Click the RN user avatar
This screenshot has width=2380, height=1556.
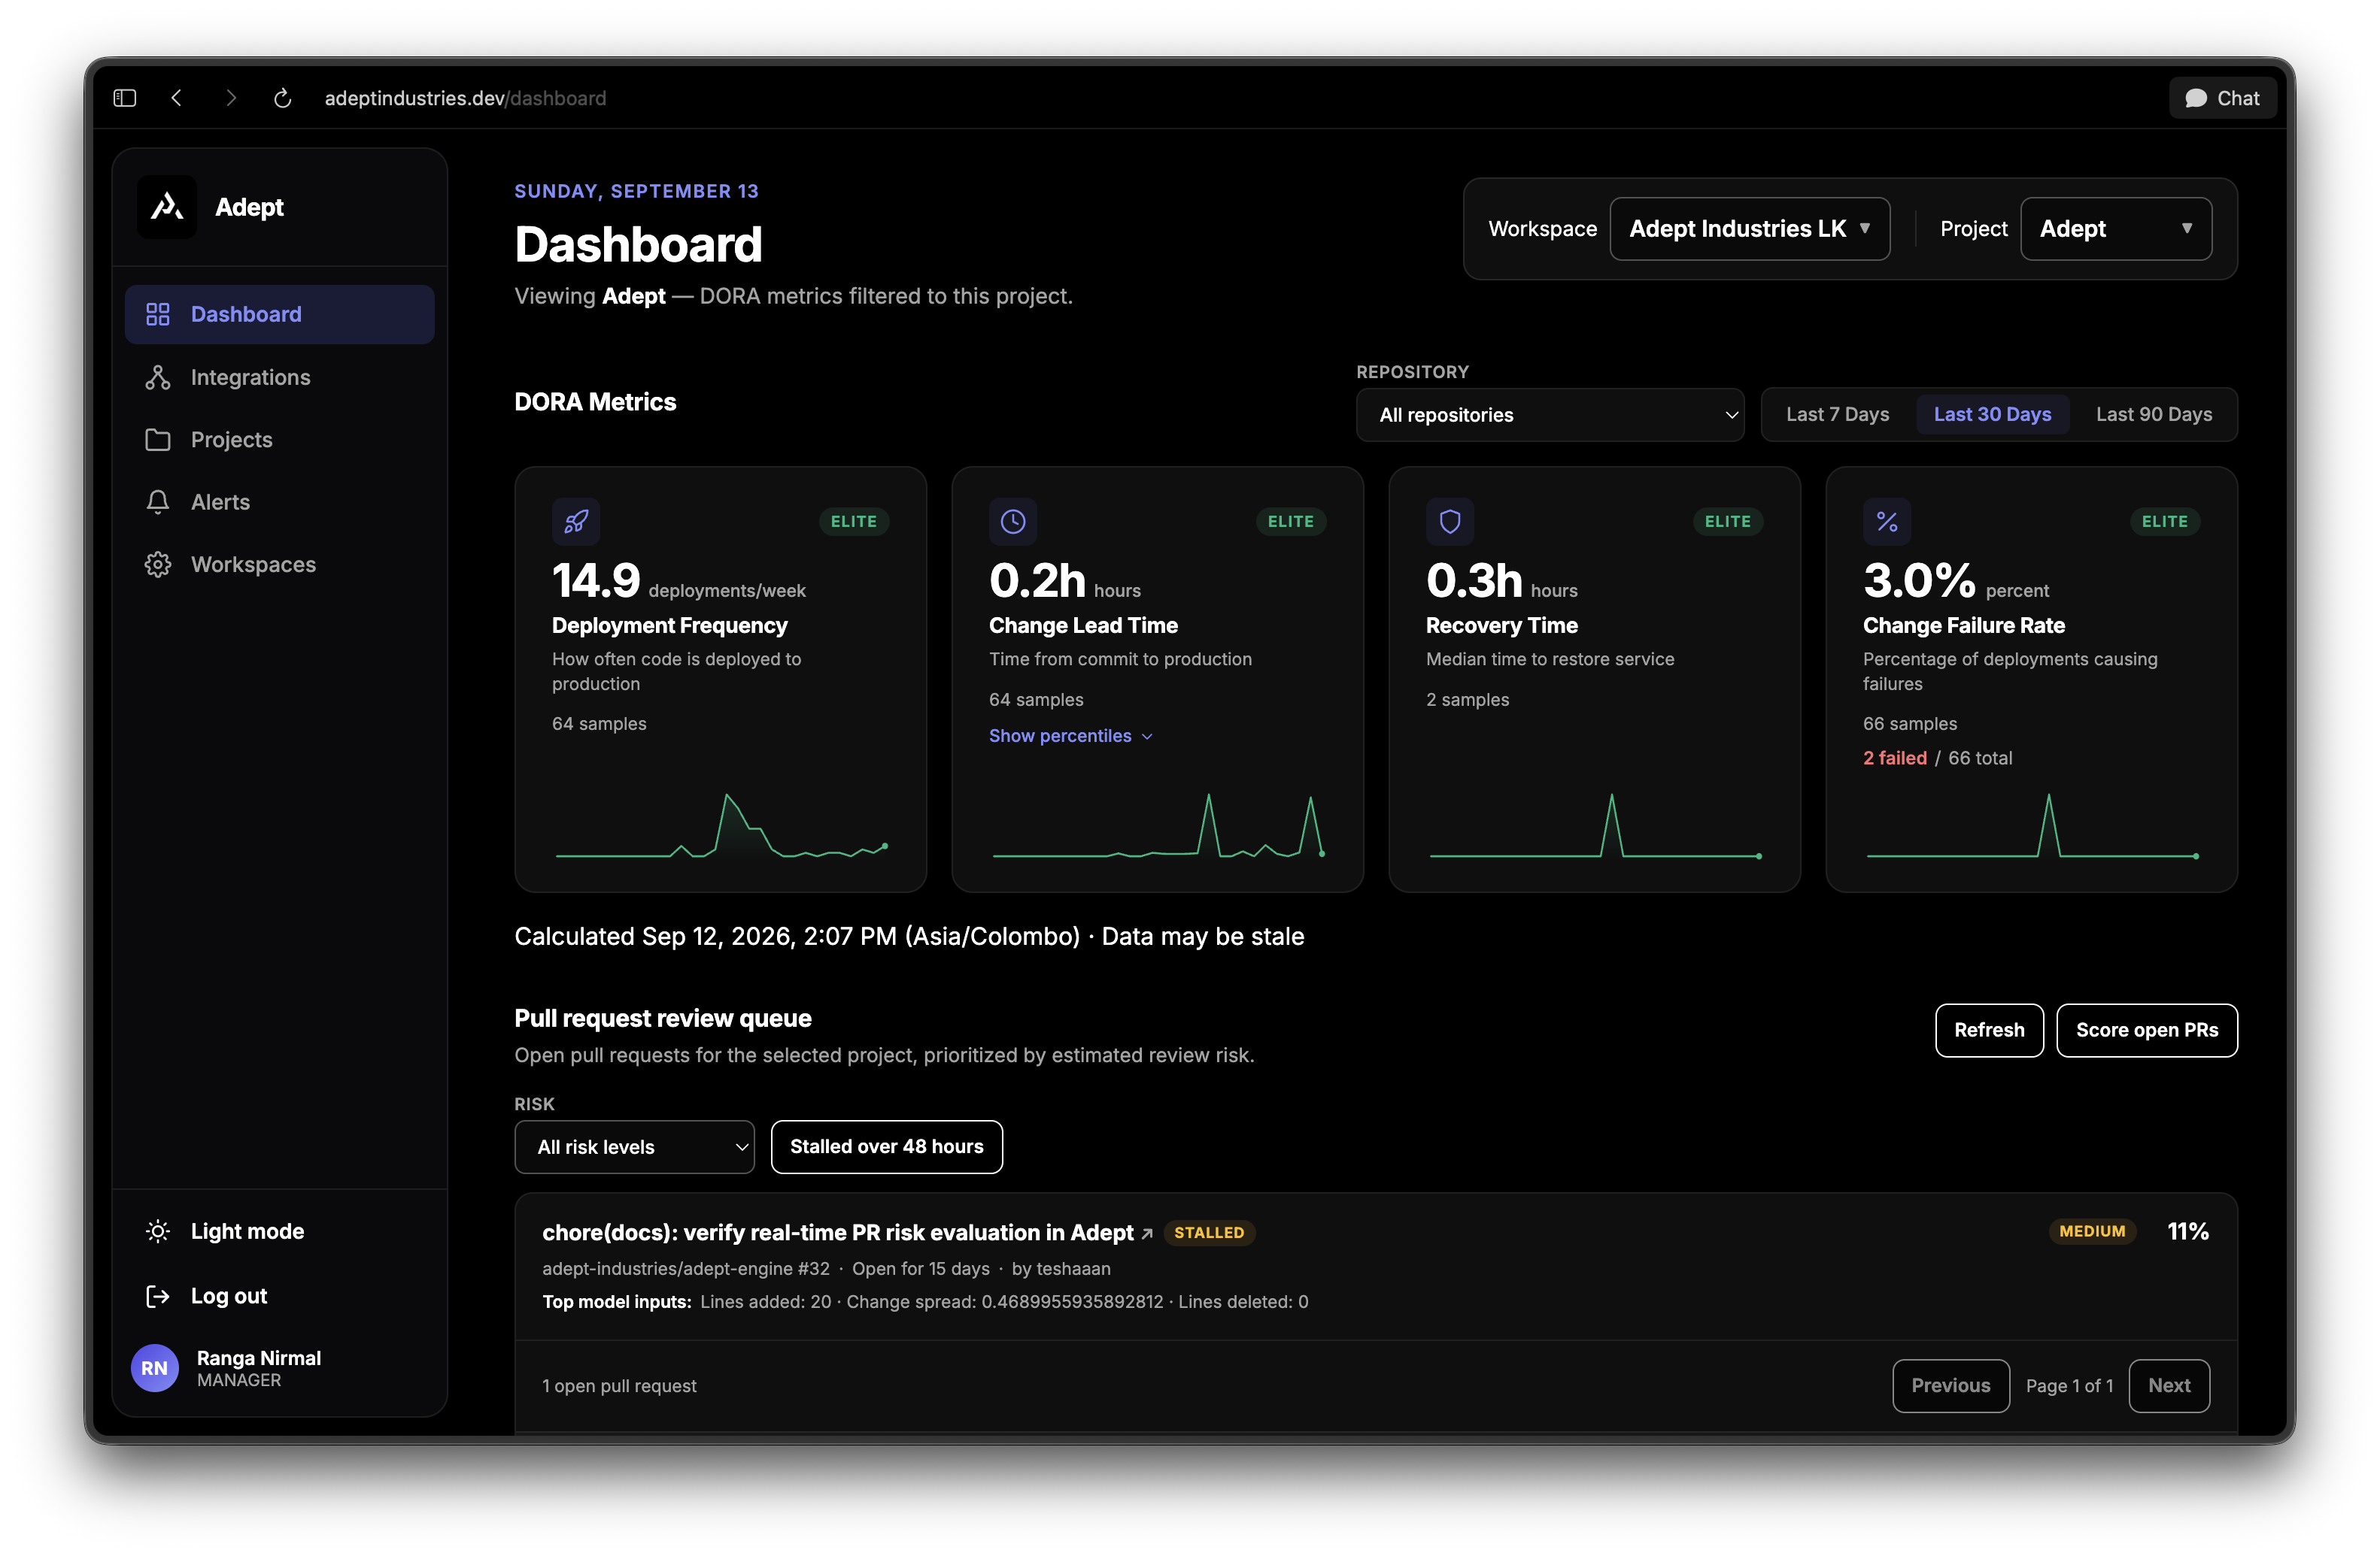[x=155, y=1368]
